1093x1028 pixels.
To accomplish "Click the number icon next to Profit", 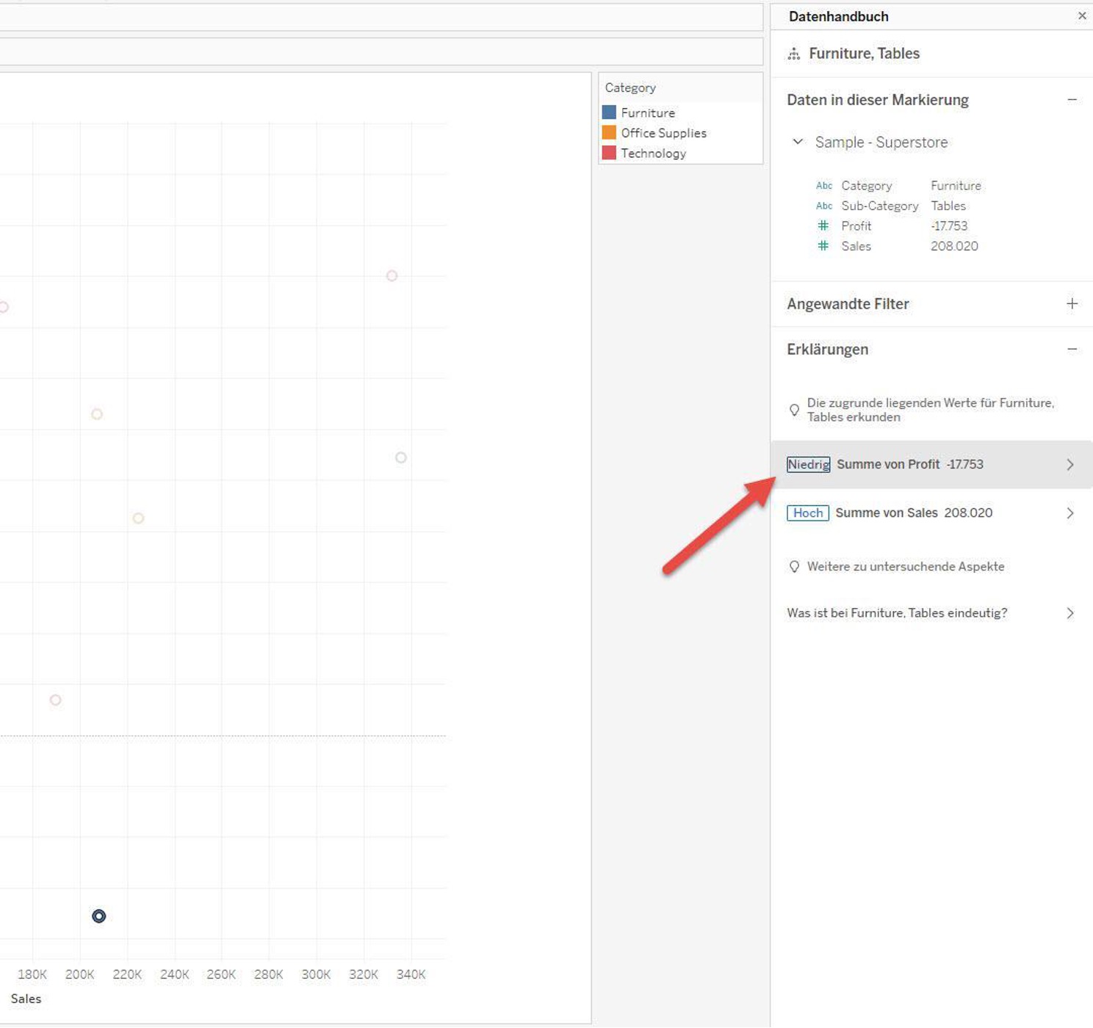I will [823, 226].
